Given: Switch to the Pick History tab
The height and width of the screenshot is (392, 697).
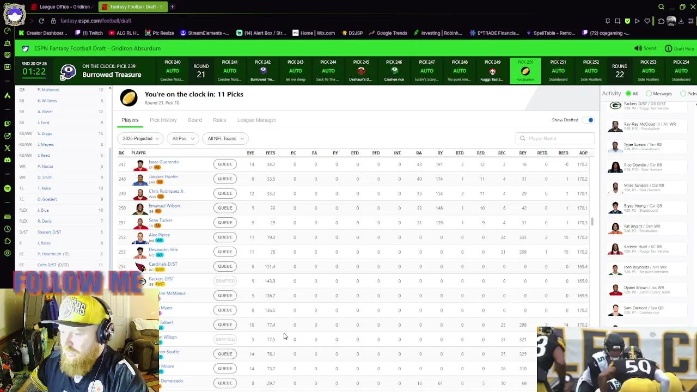Looking at the screenshot, I should tap(163, 120).
